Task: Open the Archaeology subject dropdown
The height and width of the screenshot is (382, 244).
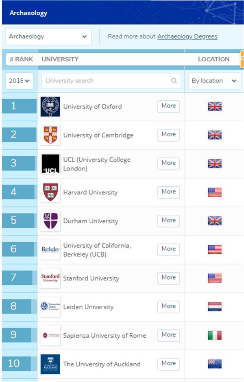Action: pyautogui.click(x=48, y=37)
